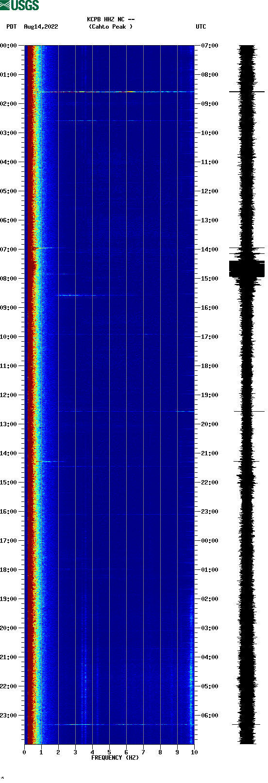Click the 19:00 PDT time label

[9, 599]
